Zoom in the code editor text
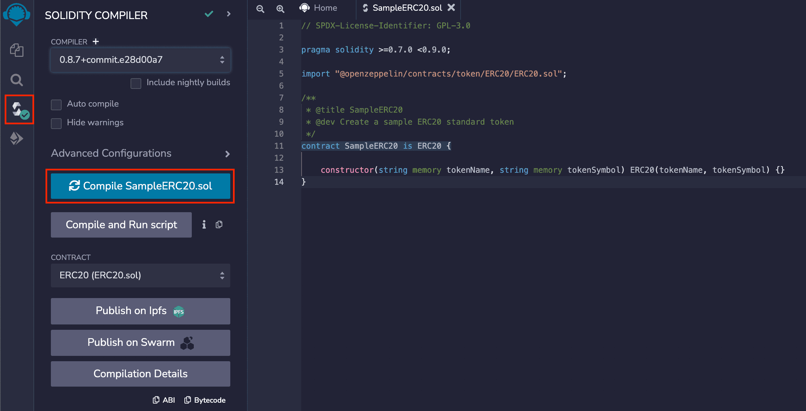Viewport: 806px width, 411px height. tap(280, 9)
